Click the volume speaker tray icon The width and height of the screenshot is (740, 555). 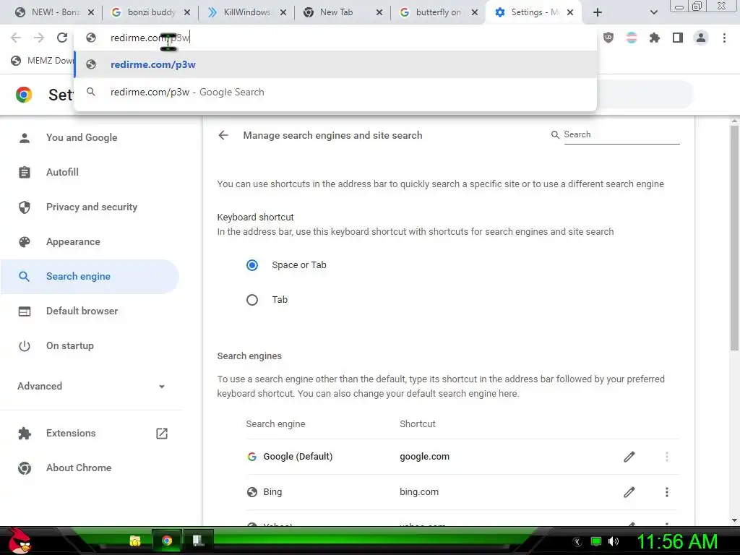click(613, 541)
